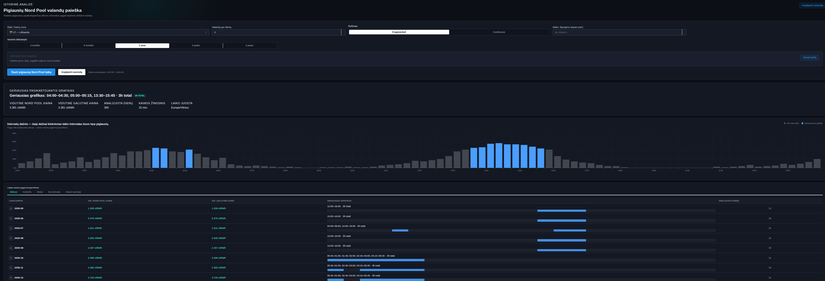Choose the 6 months historical period
This screenshot has width=825, height=281.
click(x=89, y=45)
